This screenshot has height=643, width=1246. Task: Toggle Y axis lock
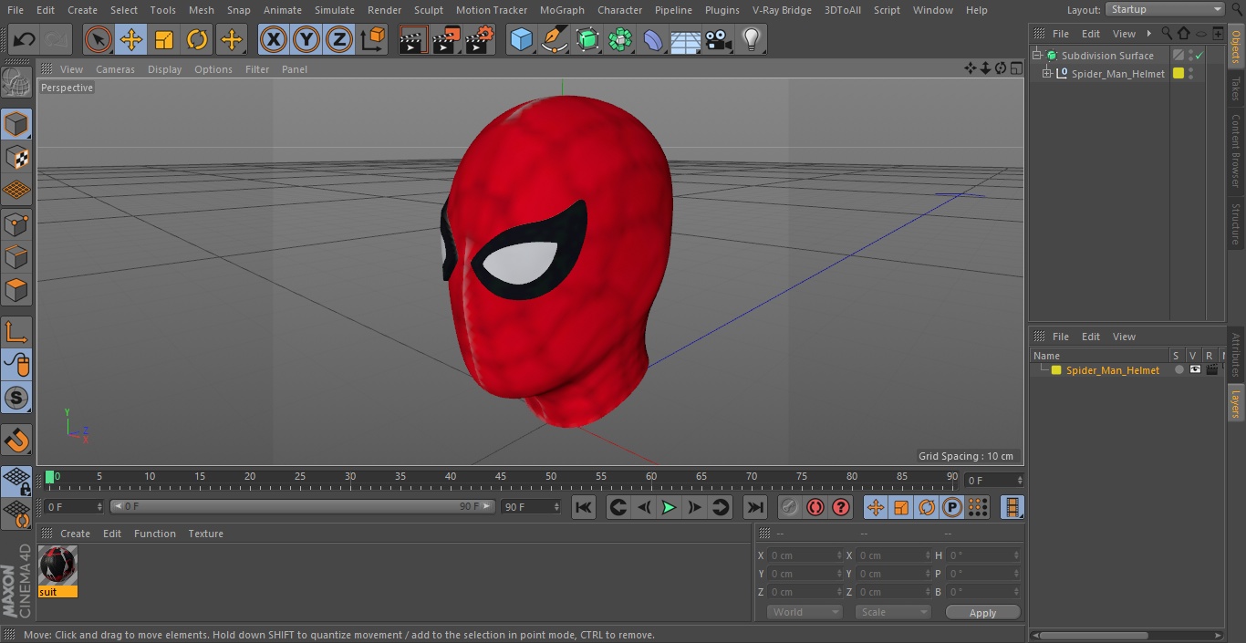[x=306, y=39]
